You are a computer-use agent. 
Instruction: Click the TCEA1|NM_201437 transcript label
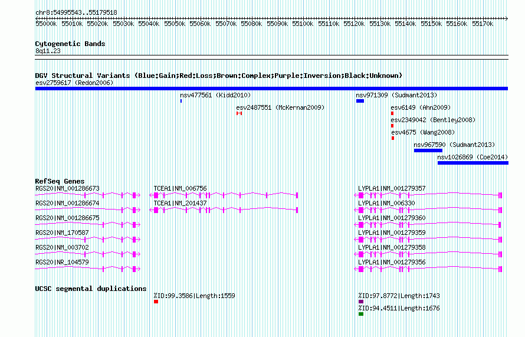[x=180, y=204]
